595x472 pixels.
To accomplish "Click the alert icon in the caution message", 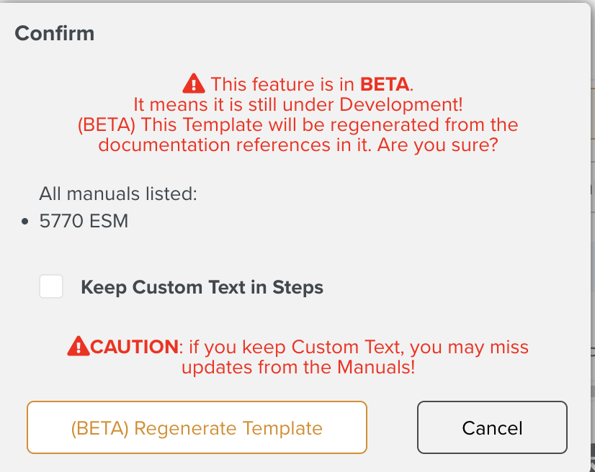I will 77,345.
